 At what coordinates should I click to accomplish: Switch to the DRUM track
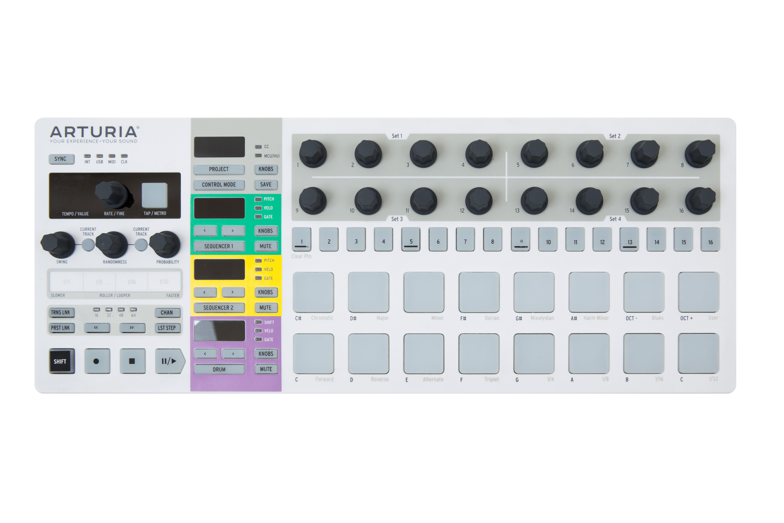[219, 369]
